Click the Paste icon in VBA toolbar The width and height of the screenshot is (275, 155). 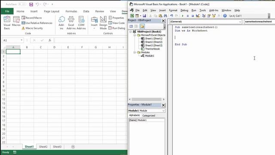tap(160, 16)
